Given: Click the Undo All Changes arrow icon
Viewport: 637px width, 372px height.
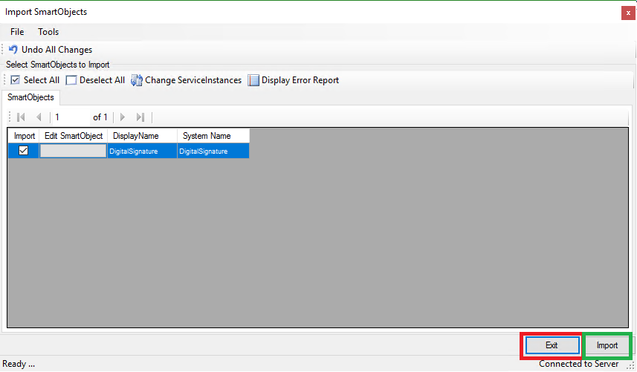Looking at the screenshot, I should [x=13, y=50].
